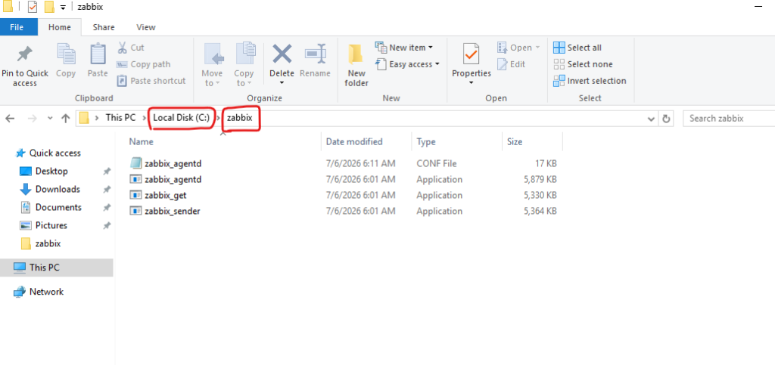
Task: Open the recent locations dropdown arrow
Action: pyautogui.click(x=49, y=119)
